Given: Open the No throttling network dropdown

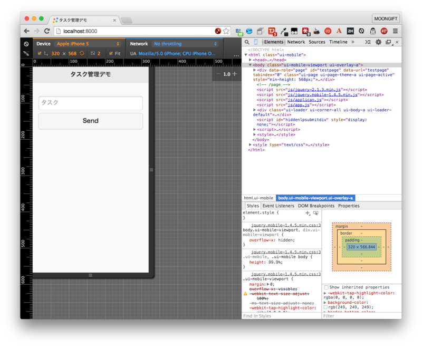Looking at the screenshot, I should tap(185, 44).
